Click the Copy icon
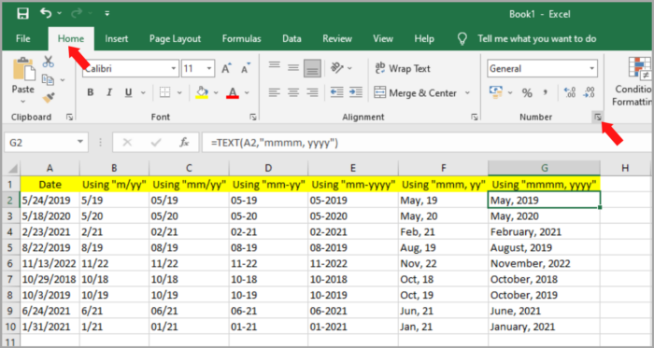The width and height of the screenshot is (654, 348). click(49, 79)
